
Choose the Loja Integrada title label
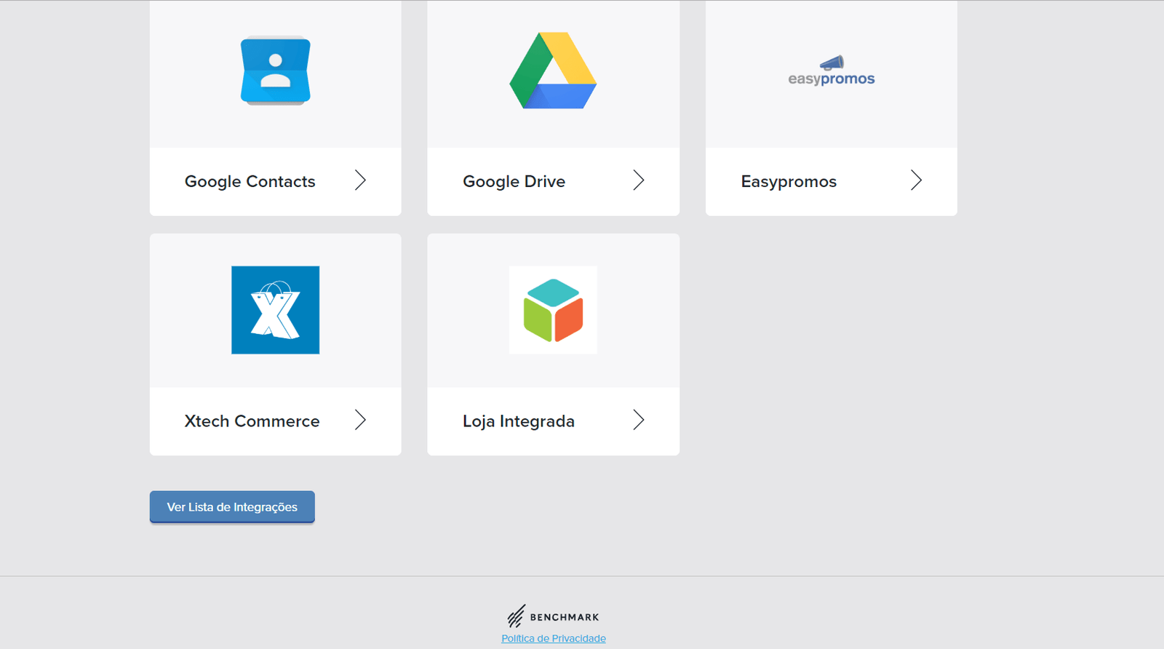point(518,421)
